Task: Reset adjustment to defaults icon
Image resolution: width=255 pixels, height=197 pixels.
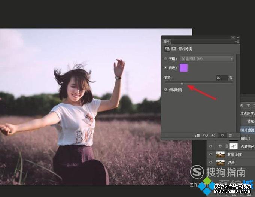Action: pyautogui.click(x=213, y=135)
